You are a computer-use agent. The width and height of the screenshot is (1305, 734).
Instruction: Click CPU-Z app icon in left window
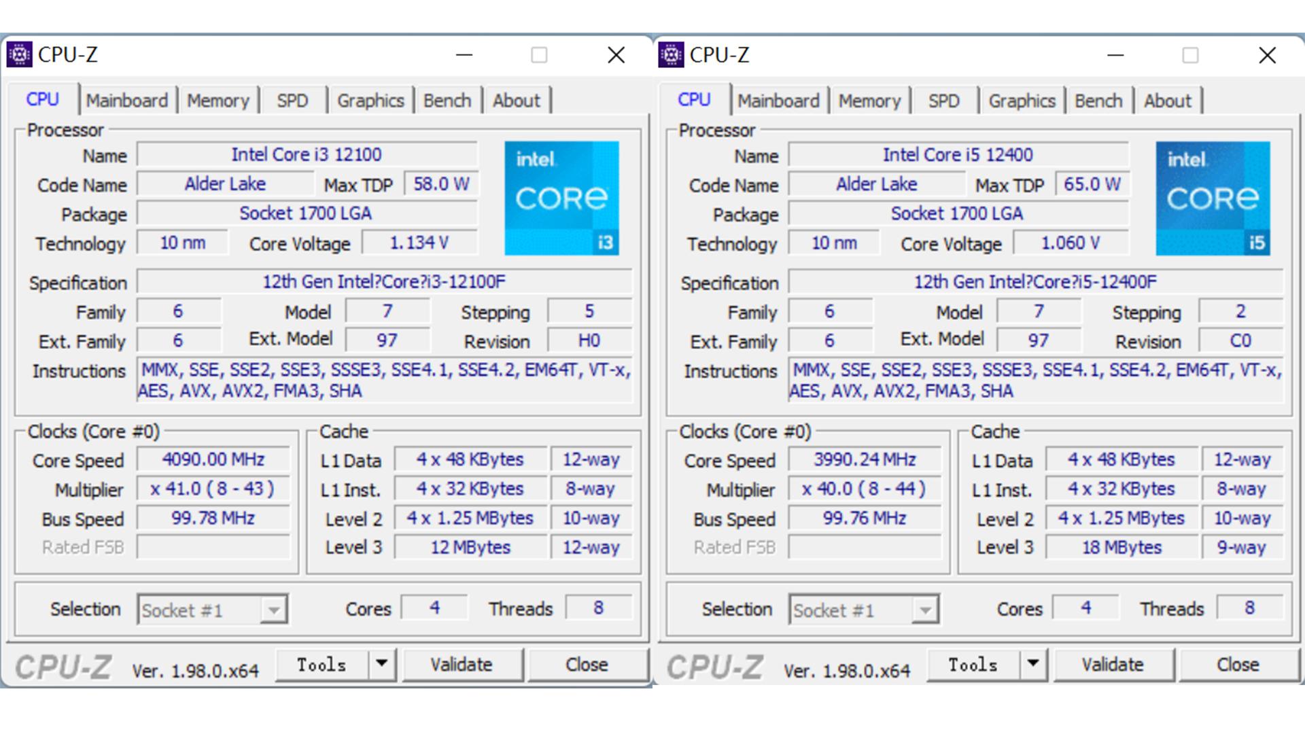click(19, 55)
